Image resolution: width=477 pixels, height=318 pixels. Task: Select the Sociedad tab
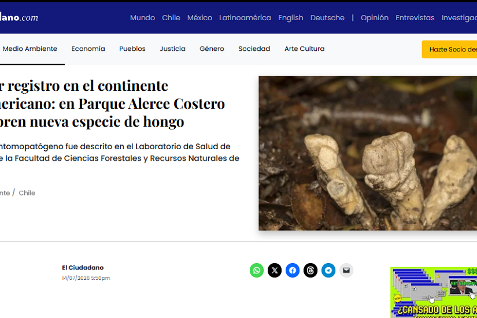tap(254, 49)
